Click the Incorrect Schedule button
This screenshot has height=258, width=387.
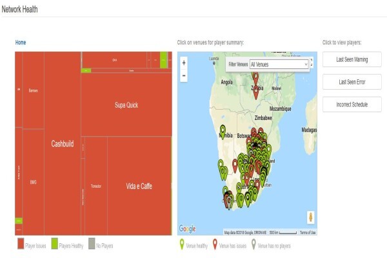[352, 104]
